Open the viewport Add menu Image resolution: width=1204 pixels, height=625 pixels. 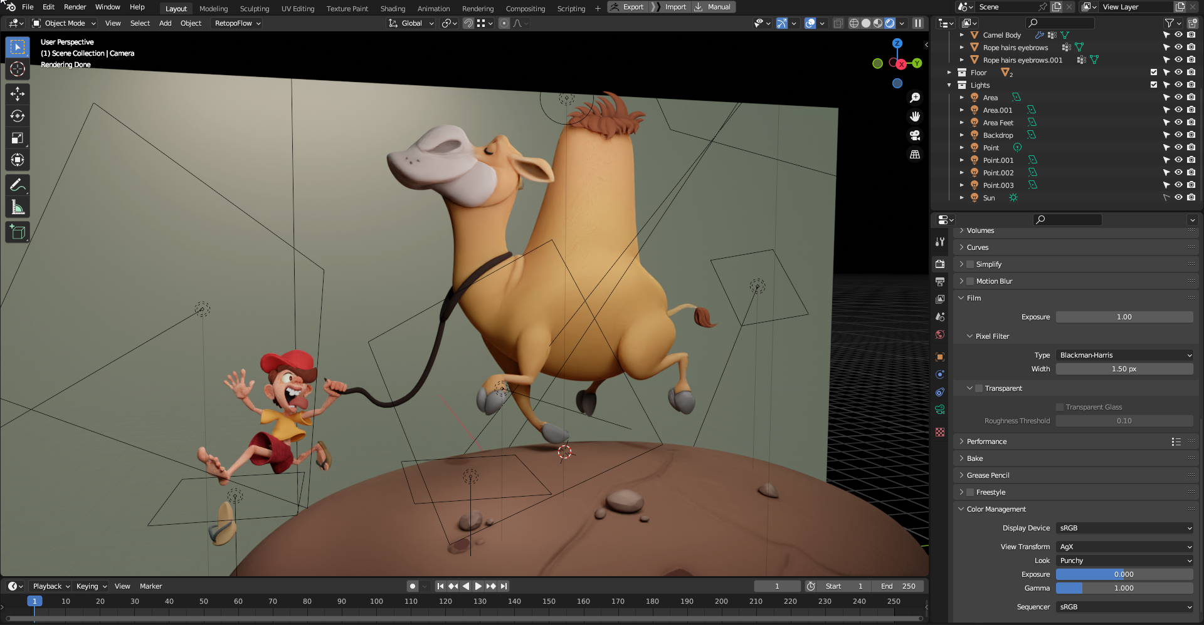pos(165,23)
